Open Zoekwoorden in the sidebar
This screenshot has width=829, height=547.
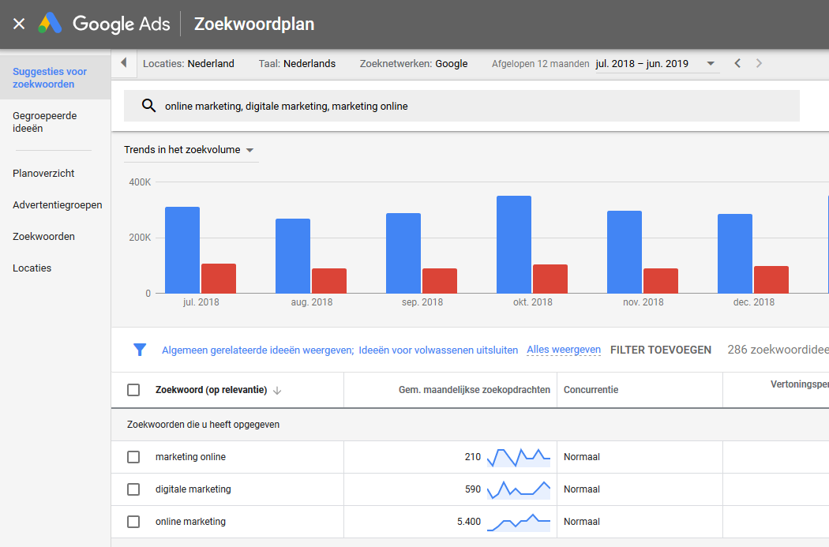pyautogui.click(x=43, y=236)
